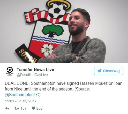The width and height of the screenshot is (128, 114).
Task: Like the tweet with heart icon
Action: coord(33,108)
